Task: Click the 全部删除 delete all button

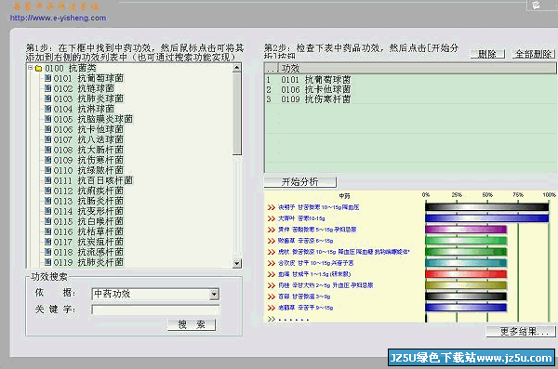Action: 533,54
